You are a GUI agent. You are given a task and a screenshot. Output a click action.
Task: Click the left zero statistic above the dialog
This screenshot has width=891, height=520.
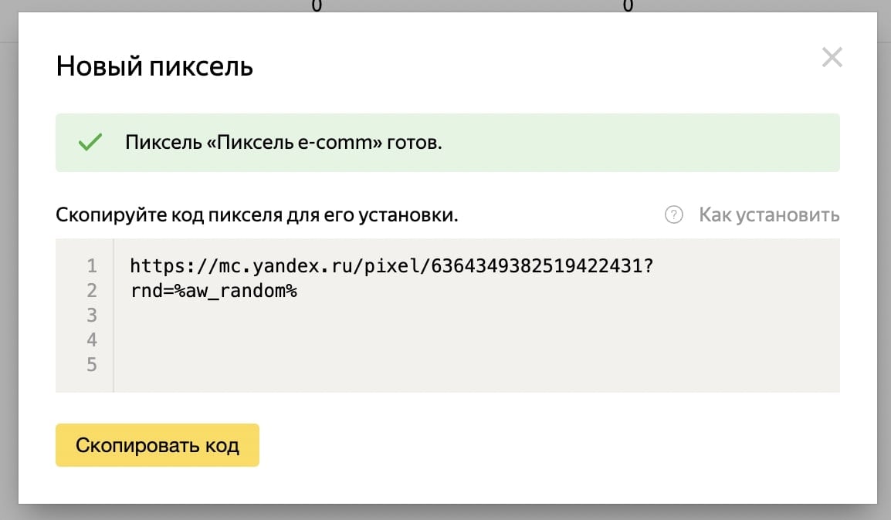tap(314, 5)
